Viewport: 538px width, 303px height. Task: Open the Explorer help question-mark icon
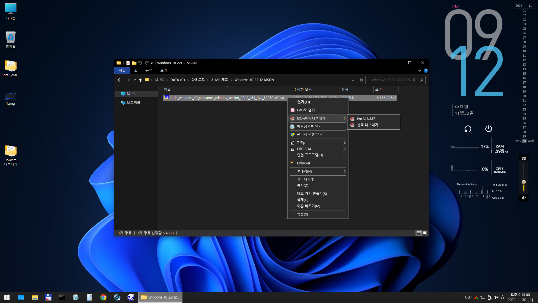pyautogui.click(x=426, y=71)
